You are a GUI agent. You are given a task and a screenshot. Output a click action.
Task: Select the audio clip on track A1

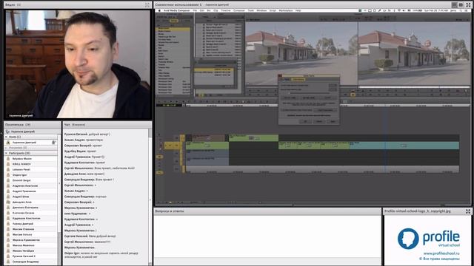207,154
